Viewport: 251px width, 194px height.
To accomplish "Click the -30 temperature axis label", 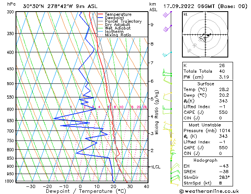I will tap(31, 186).
